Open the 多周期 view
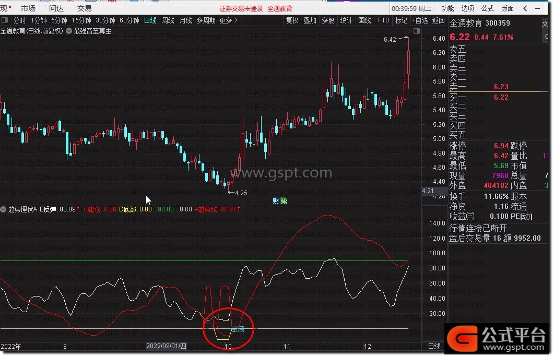The image size is (554, 356). coord(206,20)
